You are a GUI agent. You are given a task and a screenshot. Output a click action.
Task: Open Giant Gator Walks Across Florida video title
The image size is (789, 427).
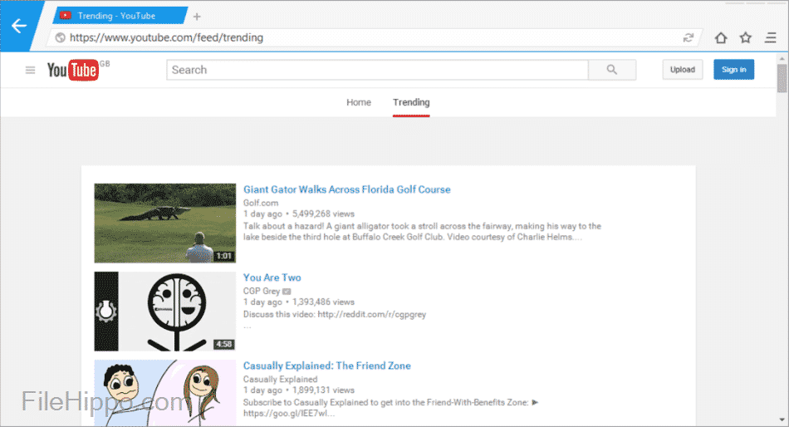pyautogui.click(x=346, y=189)
